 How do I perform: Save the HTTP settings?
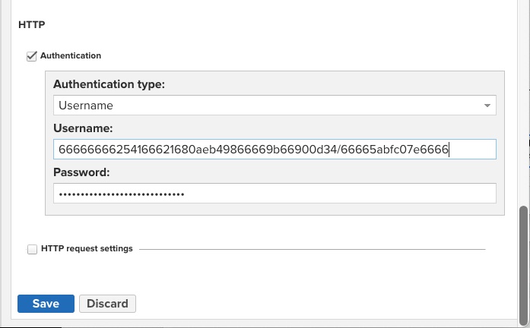point(46,304)
